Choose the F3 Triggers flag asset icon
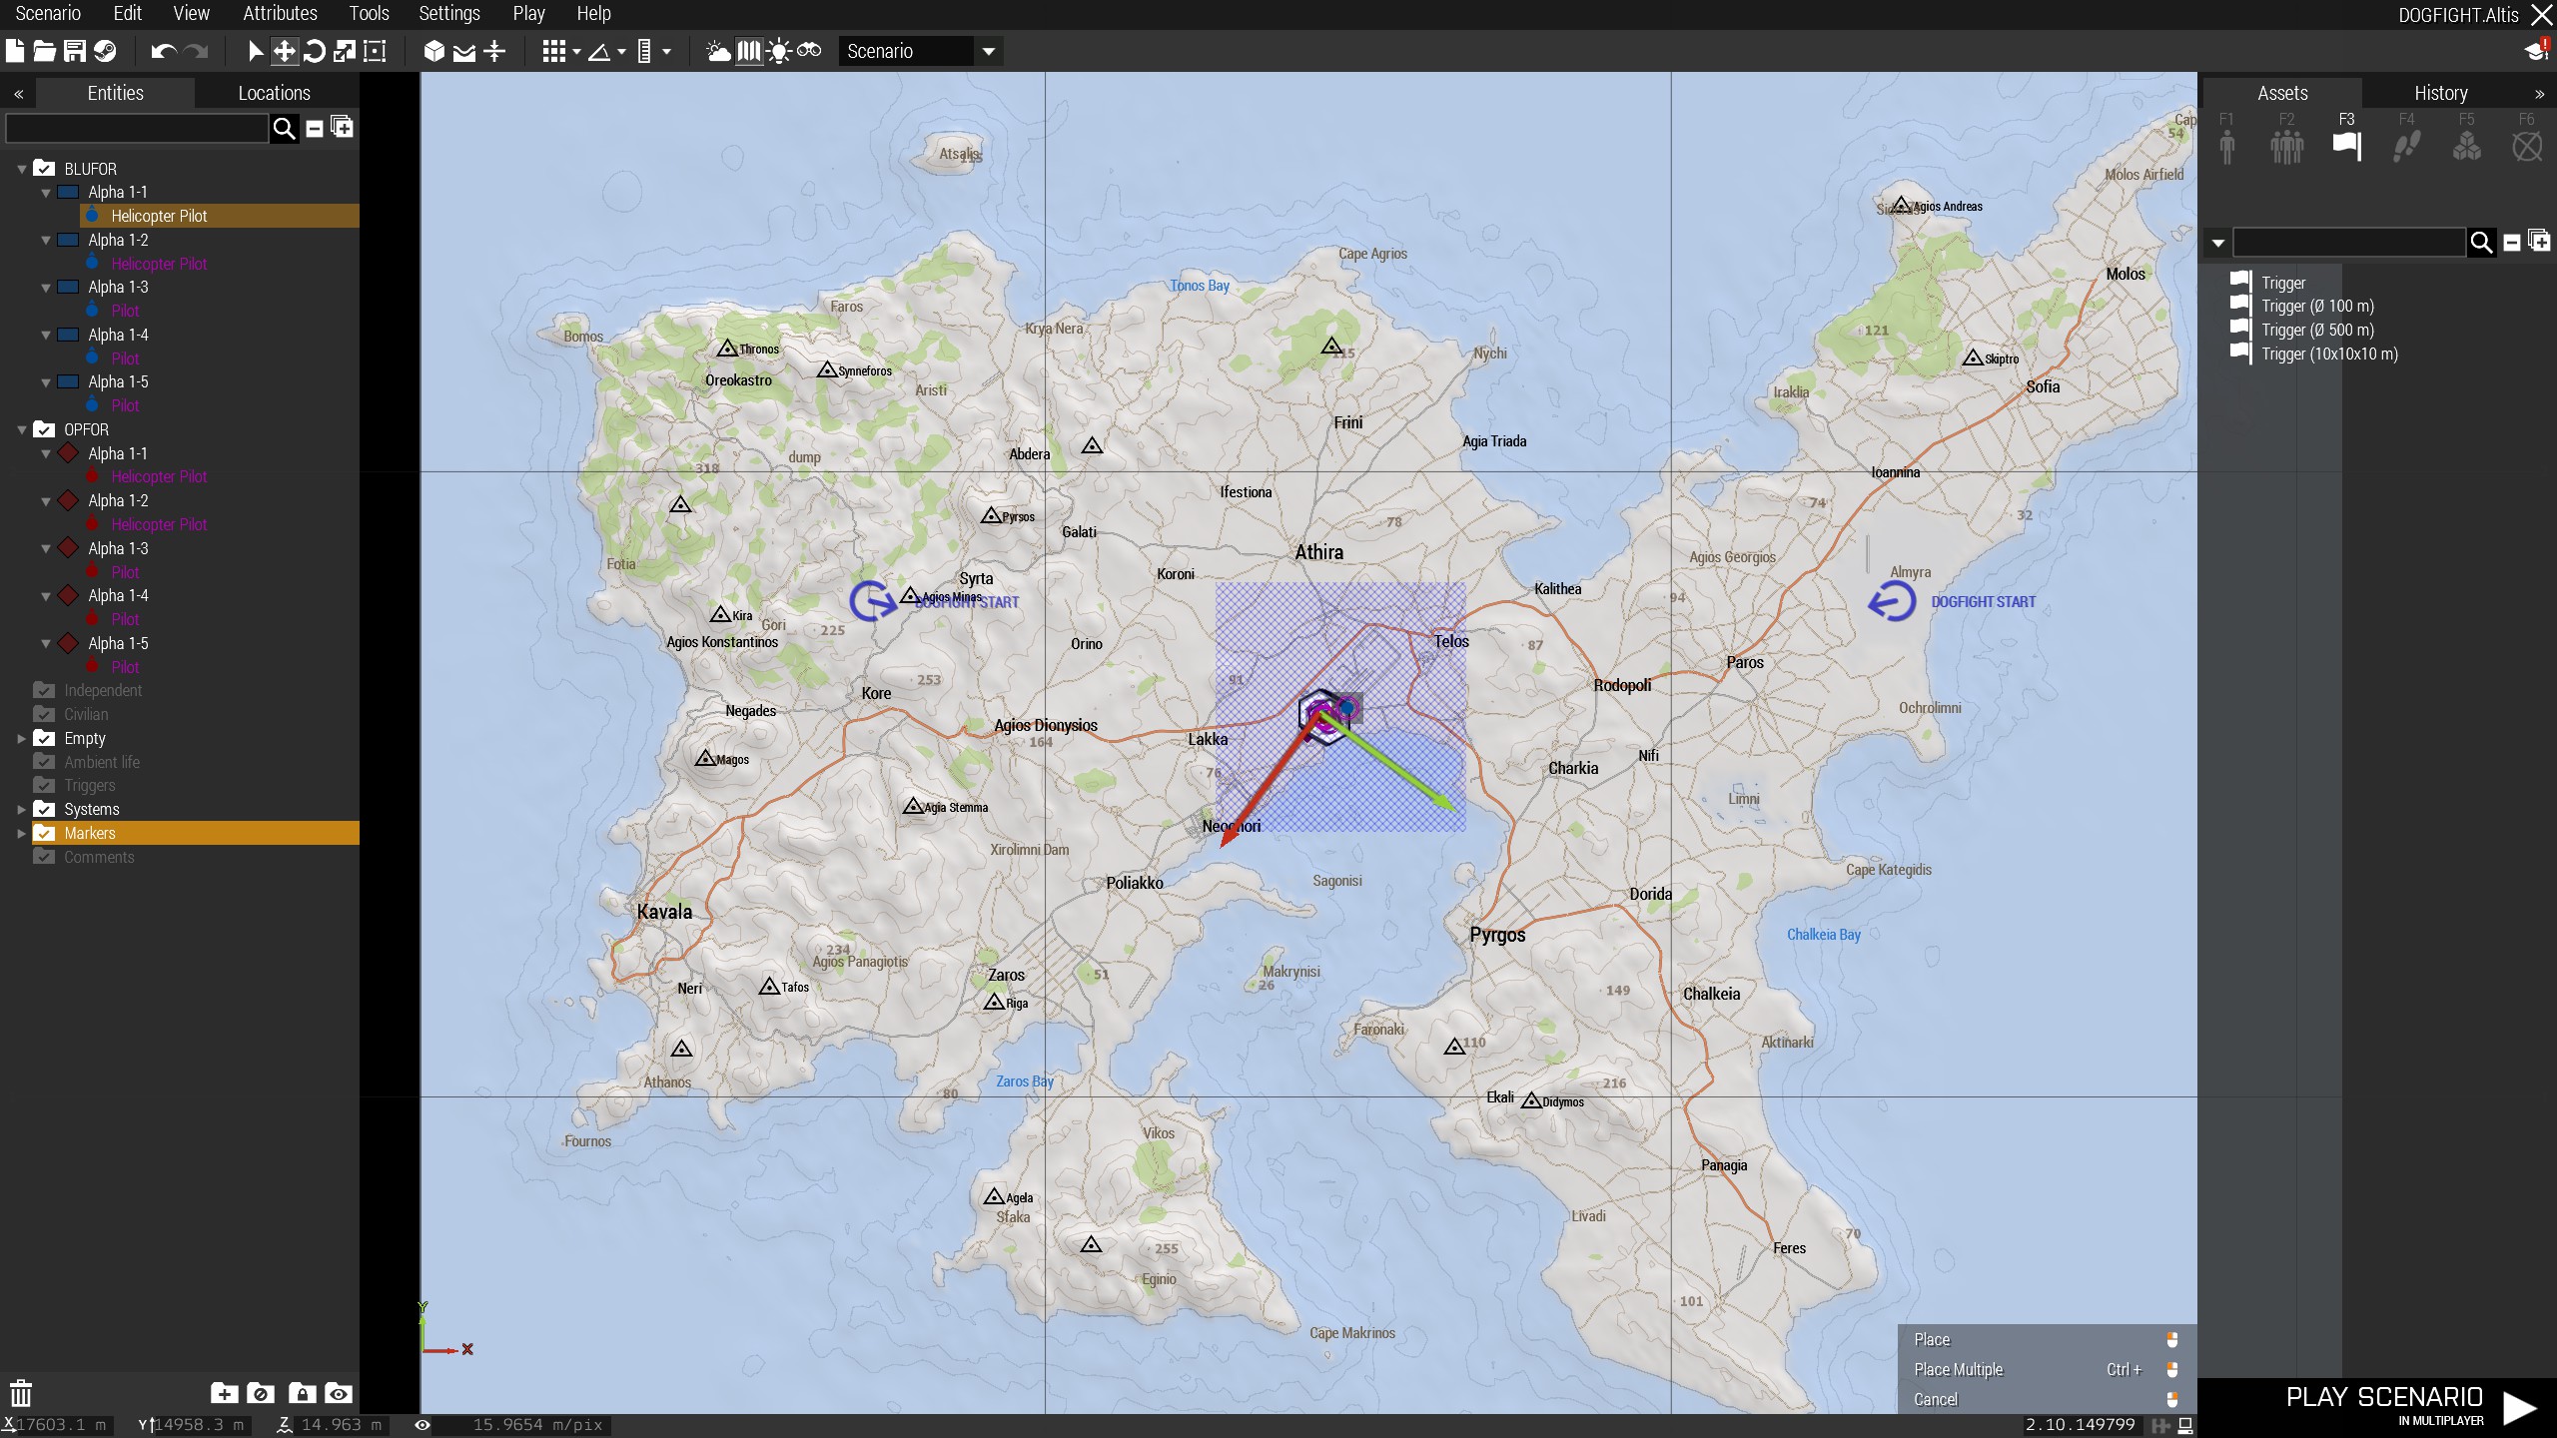 pos(2346,146)
